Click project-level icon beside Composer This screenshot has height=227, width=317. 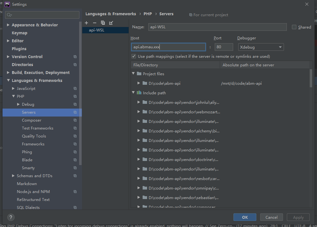[x=75, y=120]
